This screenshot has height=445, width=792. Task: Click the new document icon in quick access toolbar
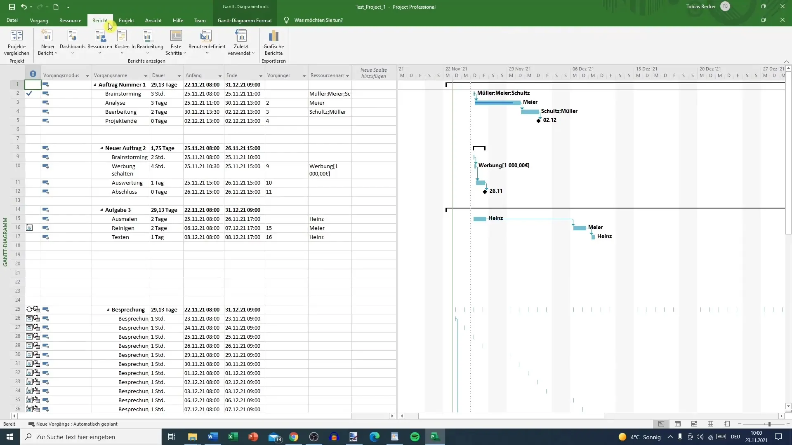56,7
